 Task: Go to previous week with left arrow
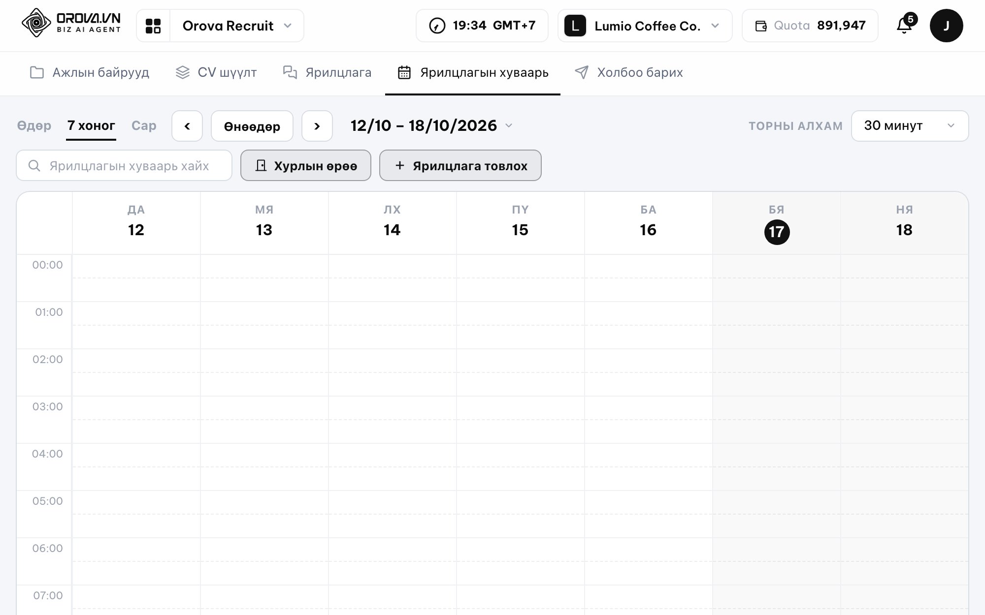coord(187,126)
